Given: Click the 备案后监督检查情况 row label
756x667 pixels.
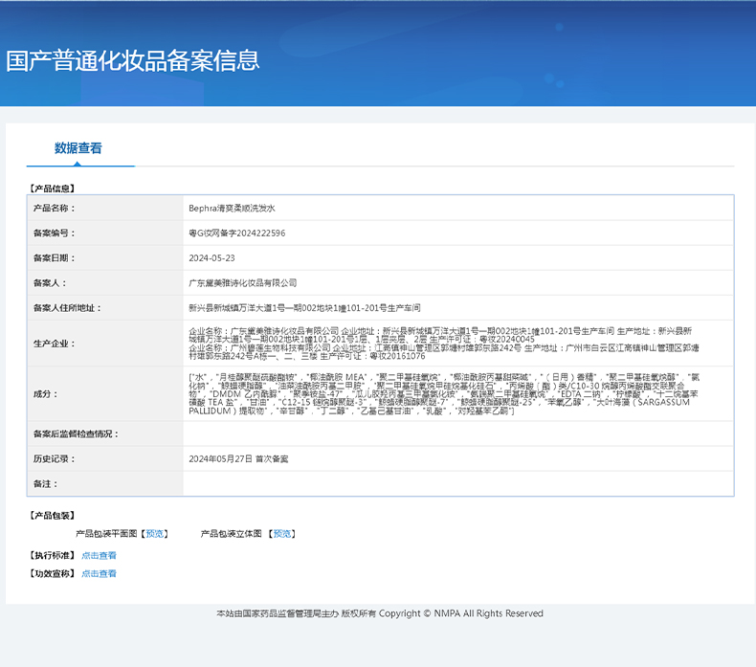Looking at the screenshot, I should tap(73, 434).
